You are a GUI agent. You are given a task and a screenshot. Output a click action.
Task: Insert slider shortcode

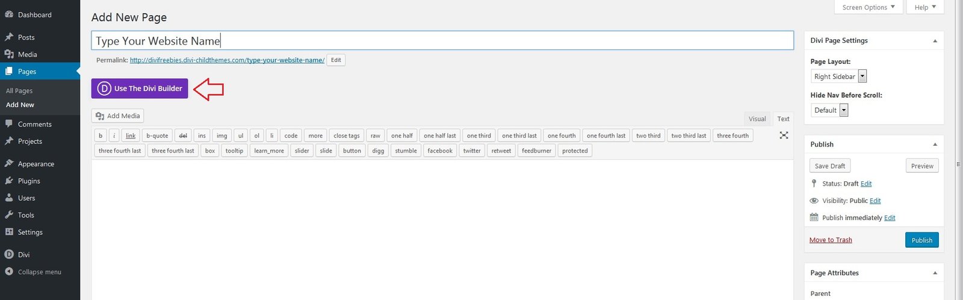(x=302, y=151)
